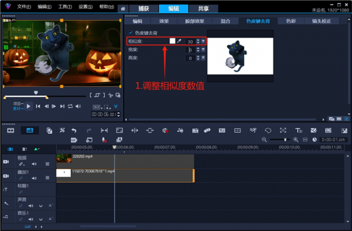Switch to the 捕获 workspace tab
The image size is (352, 231).
[143, 9]
